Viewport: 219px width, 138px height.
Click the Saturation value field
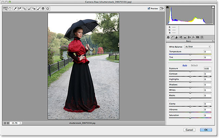(x=207, y=116)
